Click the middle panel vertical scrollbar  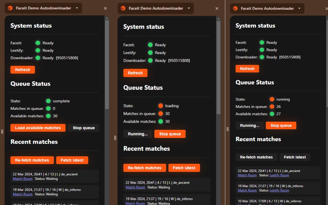coord(219,67)
